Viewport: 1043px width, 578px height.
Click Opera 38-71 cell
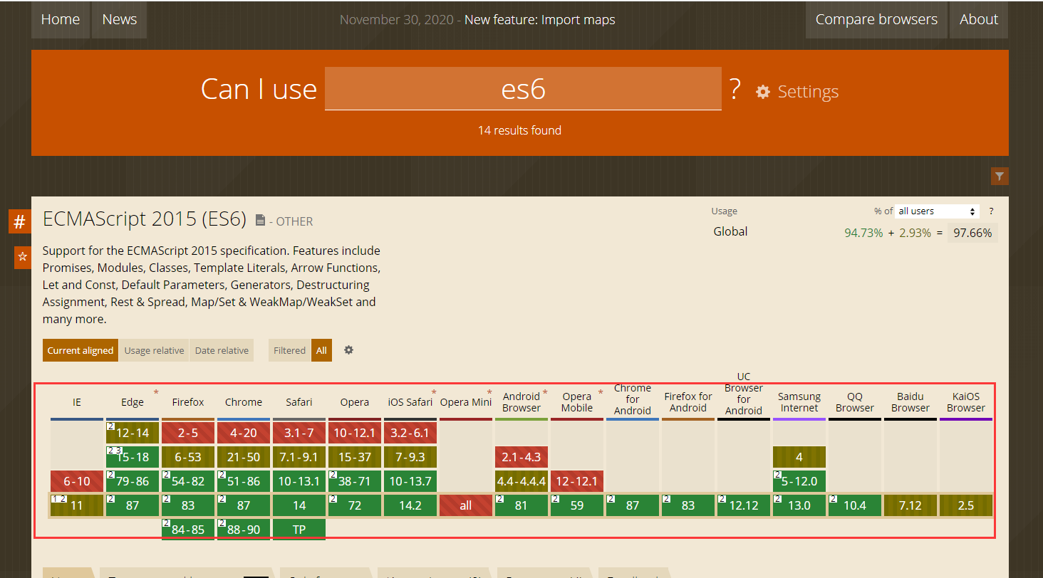[x=355, y=481]
